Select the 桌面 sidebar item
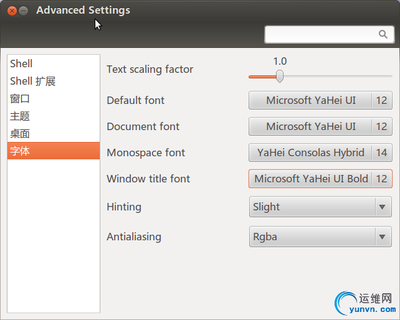Screen dimensions: 400x320 pos(20,133)
